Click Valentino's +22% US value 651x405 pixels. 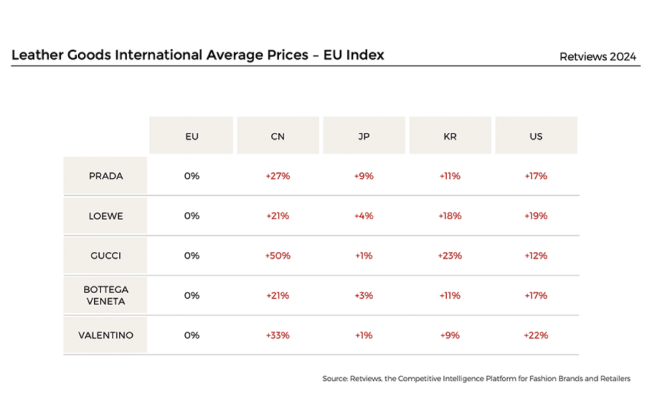pyautogui.click(x=536, y=335)
